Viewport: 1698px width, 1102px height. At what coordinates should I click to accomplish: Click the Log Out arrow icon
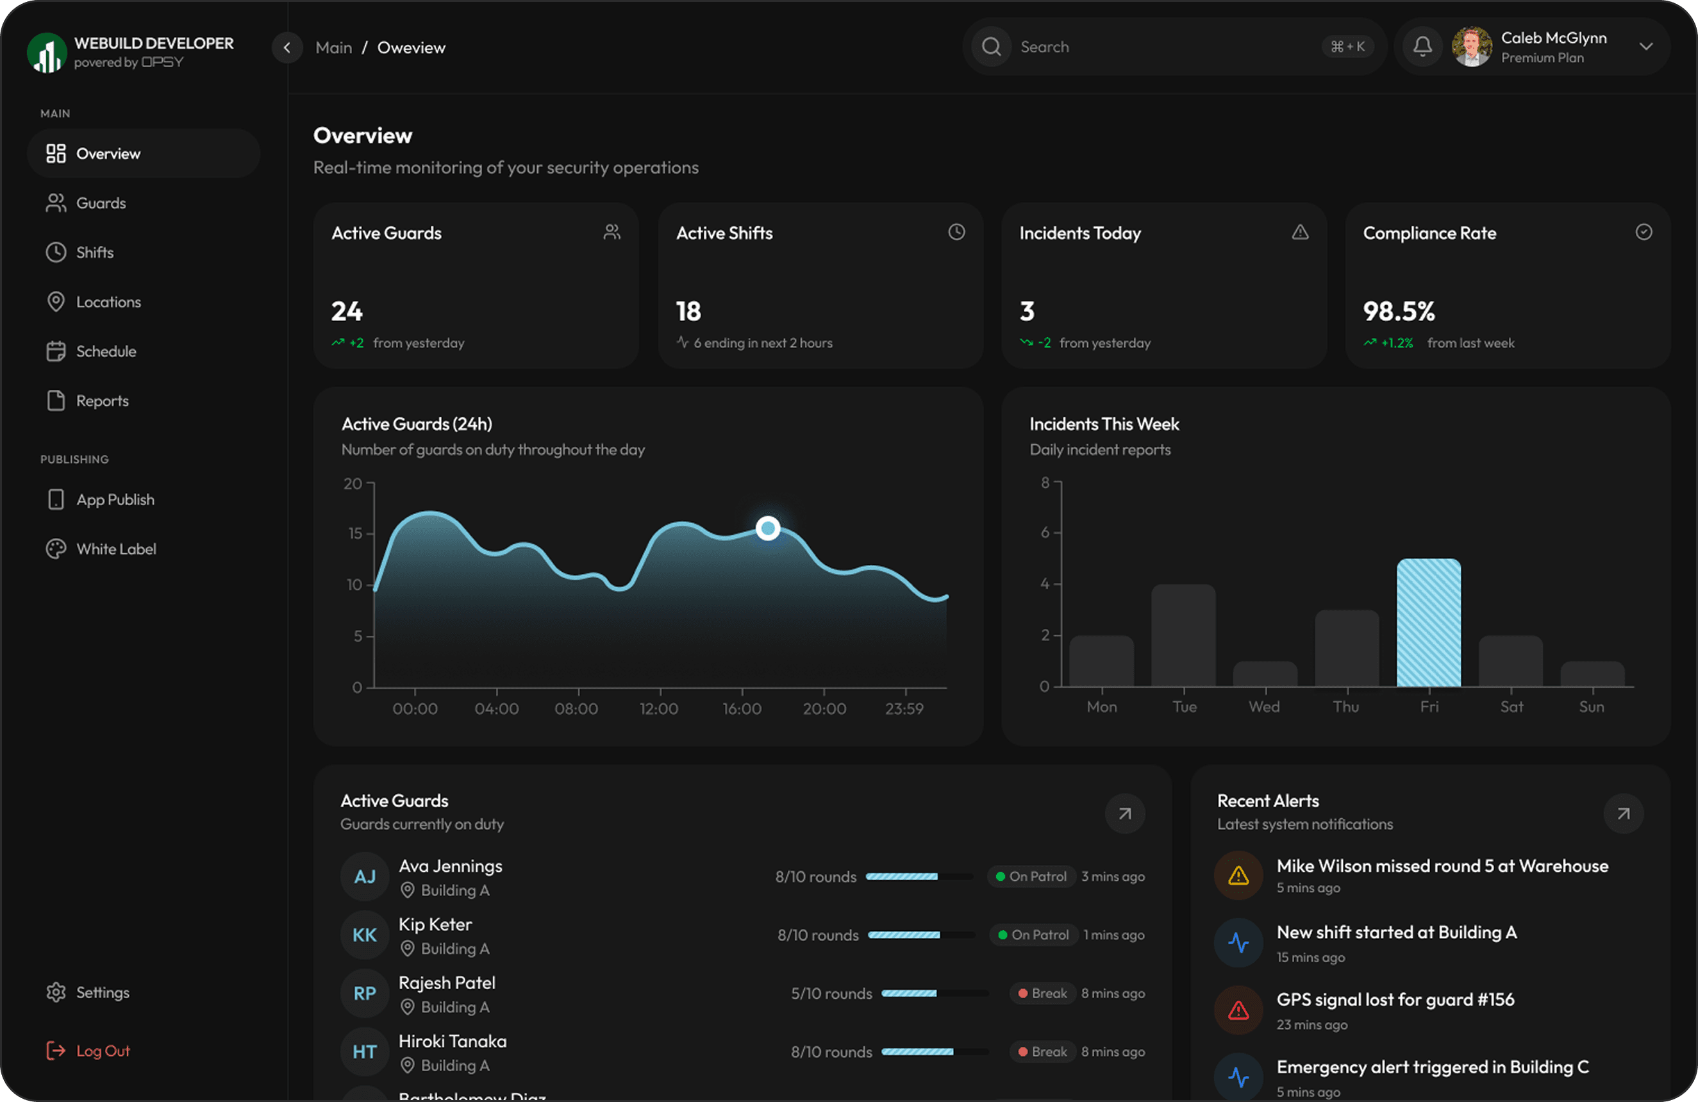pos(56,1051)
